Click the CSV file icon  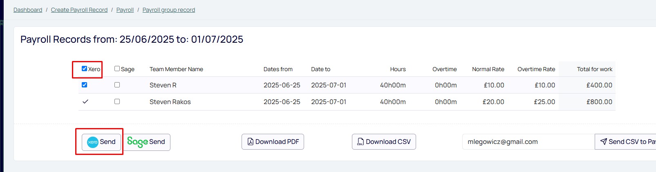pos(360,142)
